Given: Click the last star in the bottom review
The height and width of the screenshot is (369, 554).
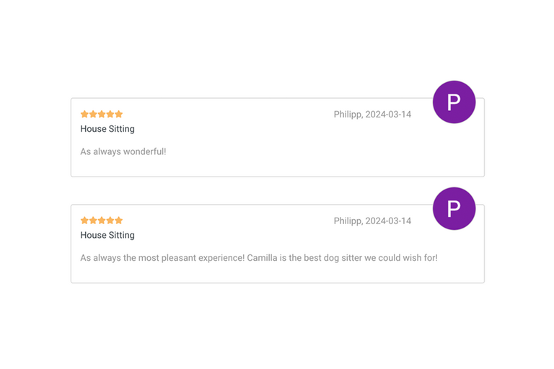Looking at the screenshot, I should (119, 221).
